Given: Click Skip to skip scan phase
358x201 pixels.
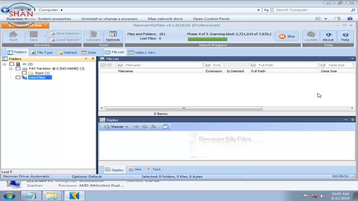Looking at the screenshot, I should tap(287, 36).
